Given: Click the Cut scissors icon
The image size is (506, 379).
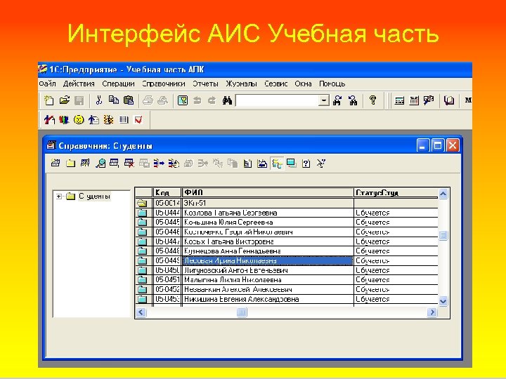Looking at the screenshot, I should pyautogui.click(x=99, y=100).
